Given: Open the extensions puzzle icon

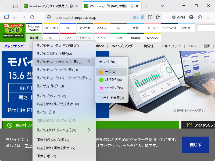Looking at the screenshot, I should click(x=200, y=17).
